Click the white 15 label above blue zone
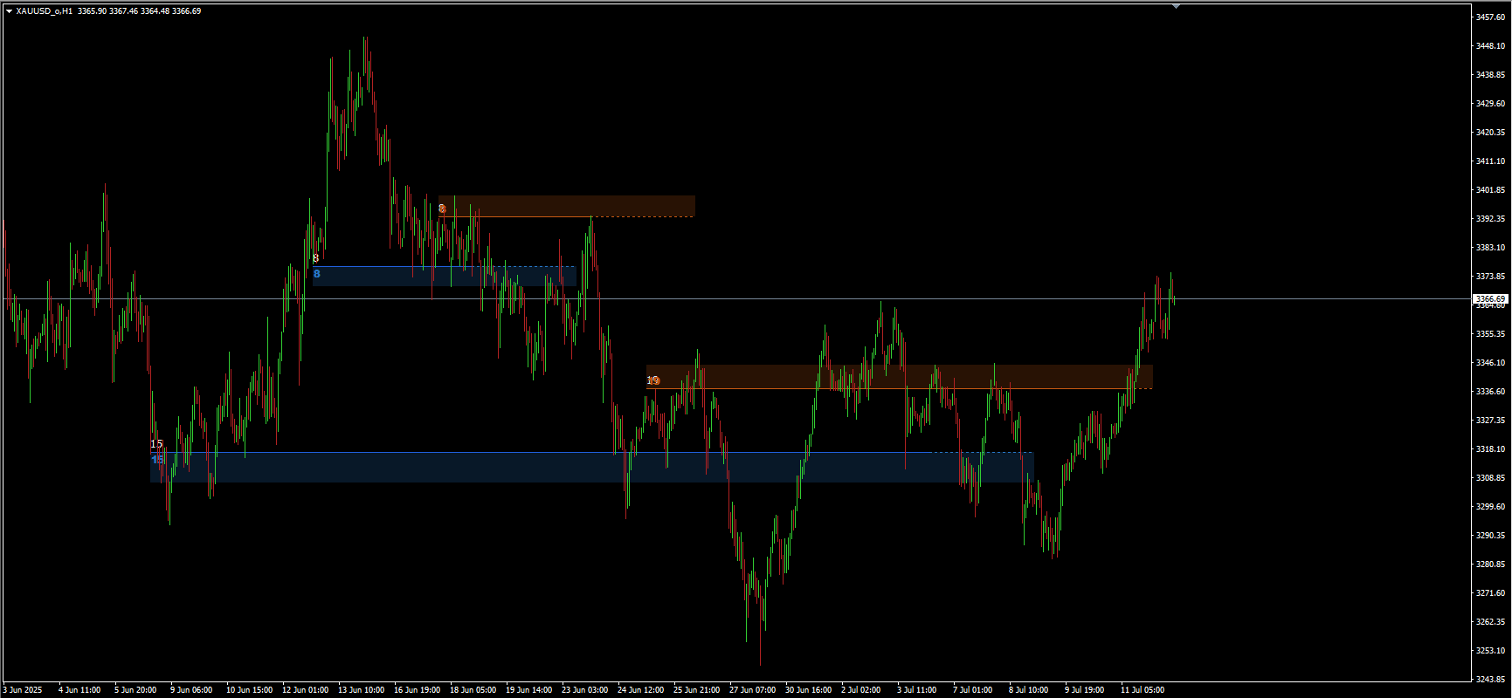1512x698 pixels. coord(156,444)
